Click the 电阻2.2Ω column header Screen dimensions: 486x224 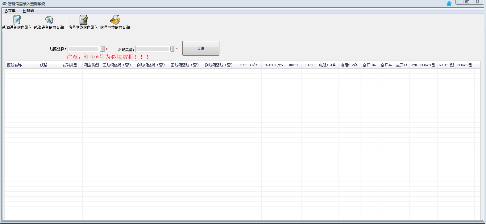click(x=349, y=65)
